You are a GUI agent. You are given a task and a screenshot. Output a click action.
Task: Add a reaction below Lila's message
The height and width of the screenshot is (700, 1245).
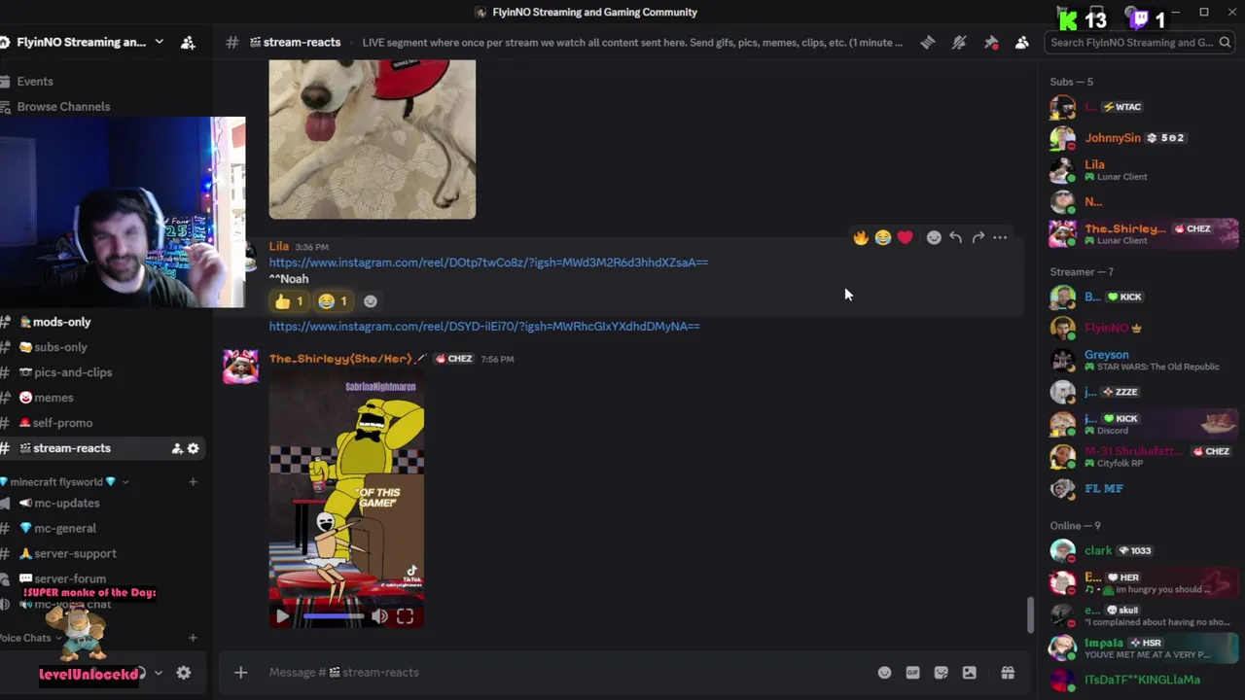click(371, 301)
